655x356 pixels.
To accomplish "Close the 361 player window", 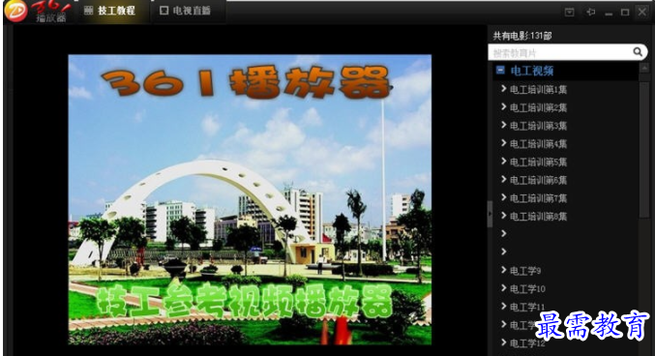I will pyautogui.click(x=642, y=12).
